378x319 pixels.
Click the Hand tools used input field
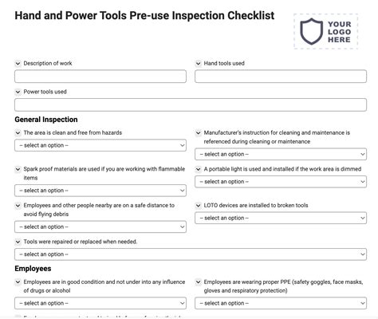point(281,77)
